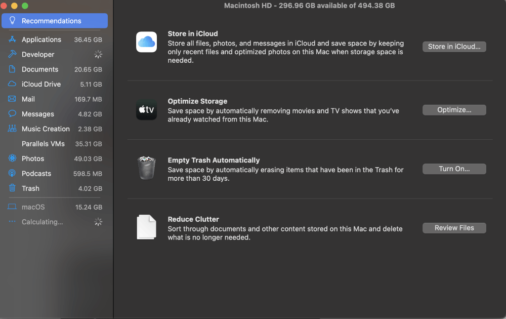Open Review Files for Reduce Clutter
The height and width of the screenshot is (319, 506).
pos(454,228)
